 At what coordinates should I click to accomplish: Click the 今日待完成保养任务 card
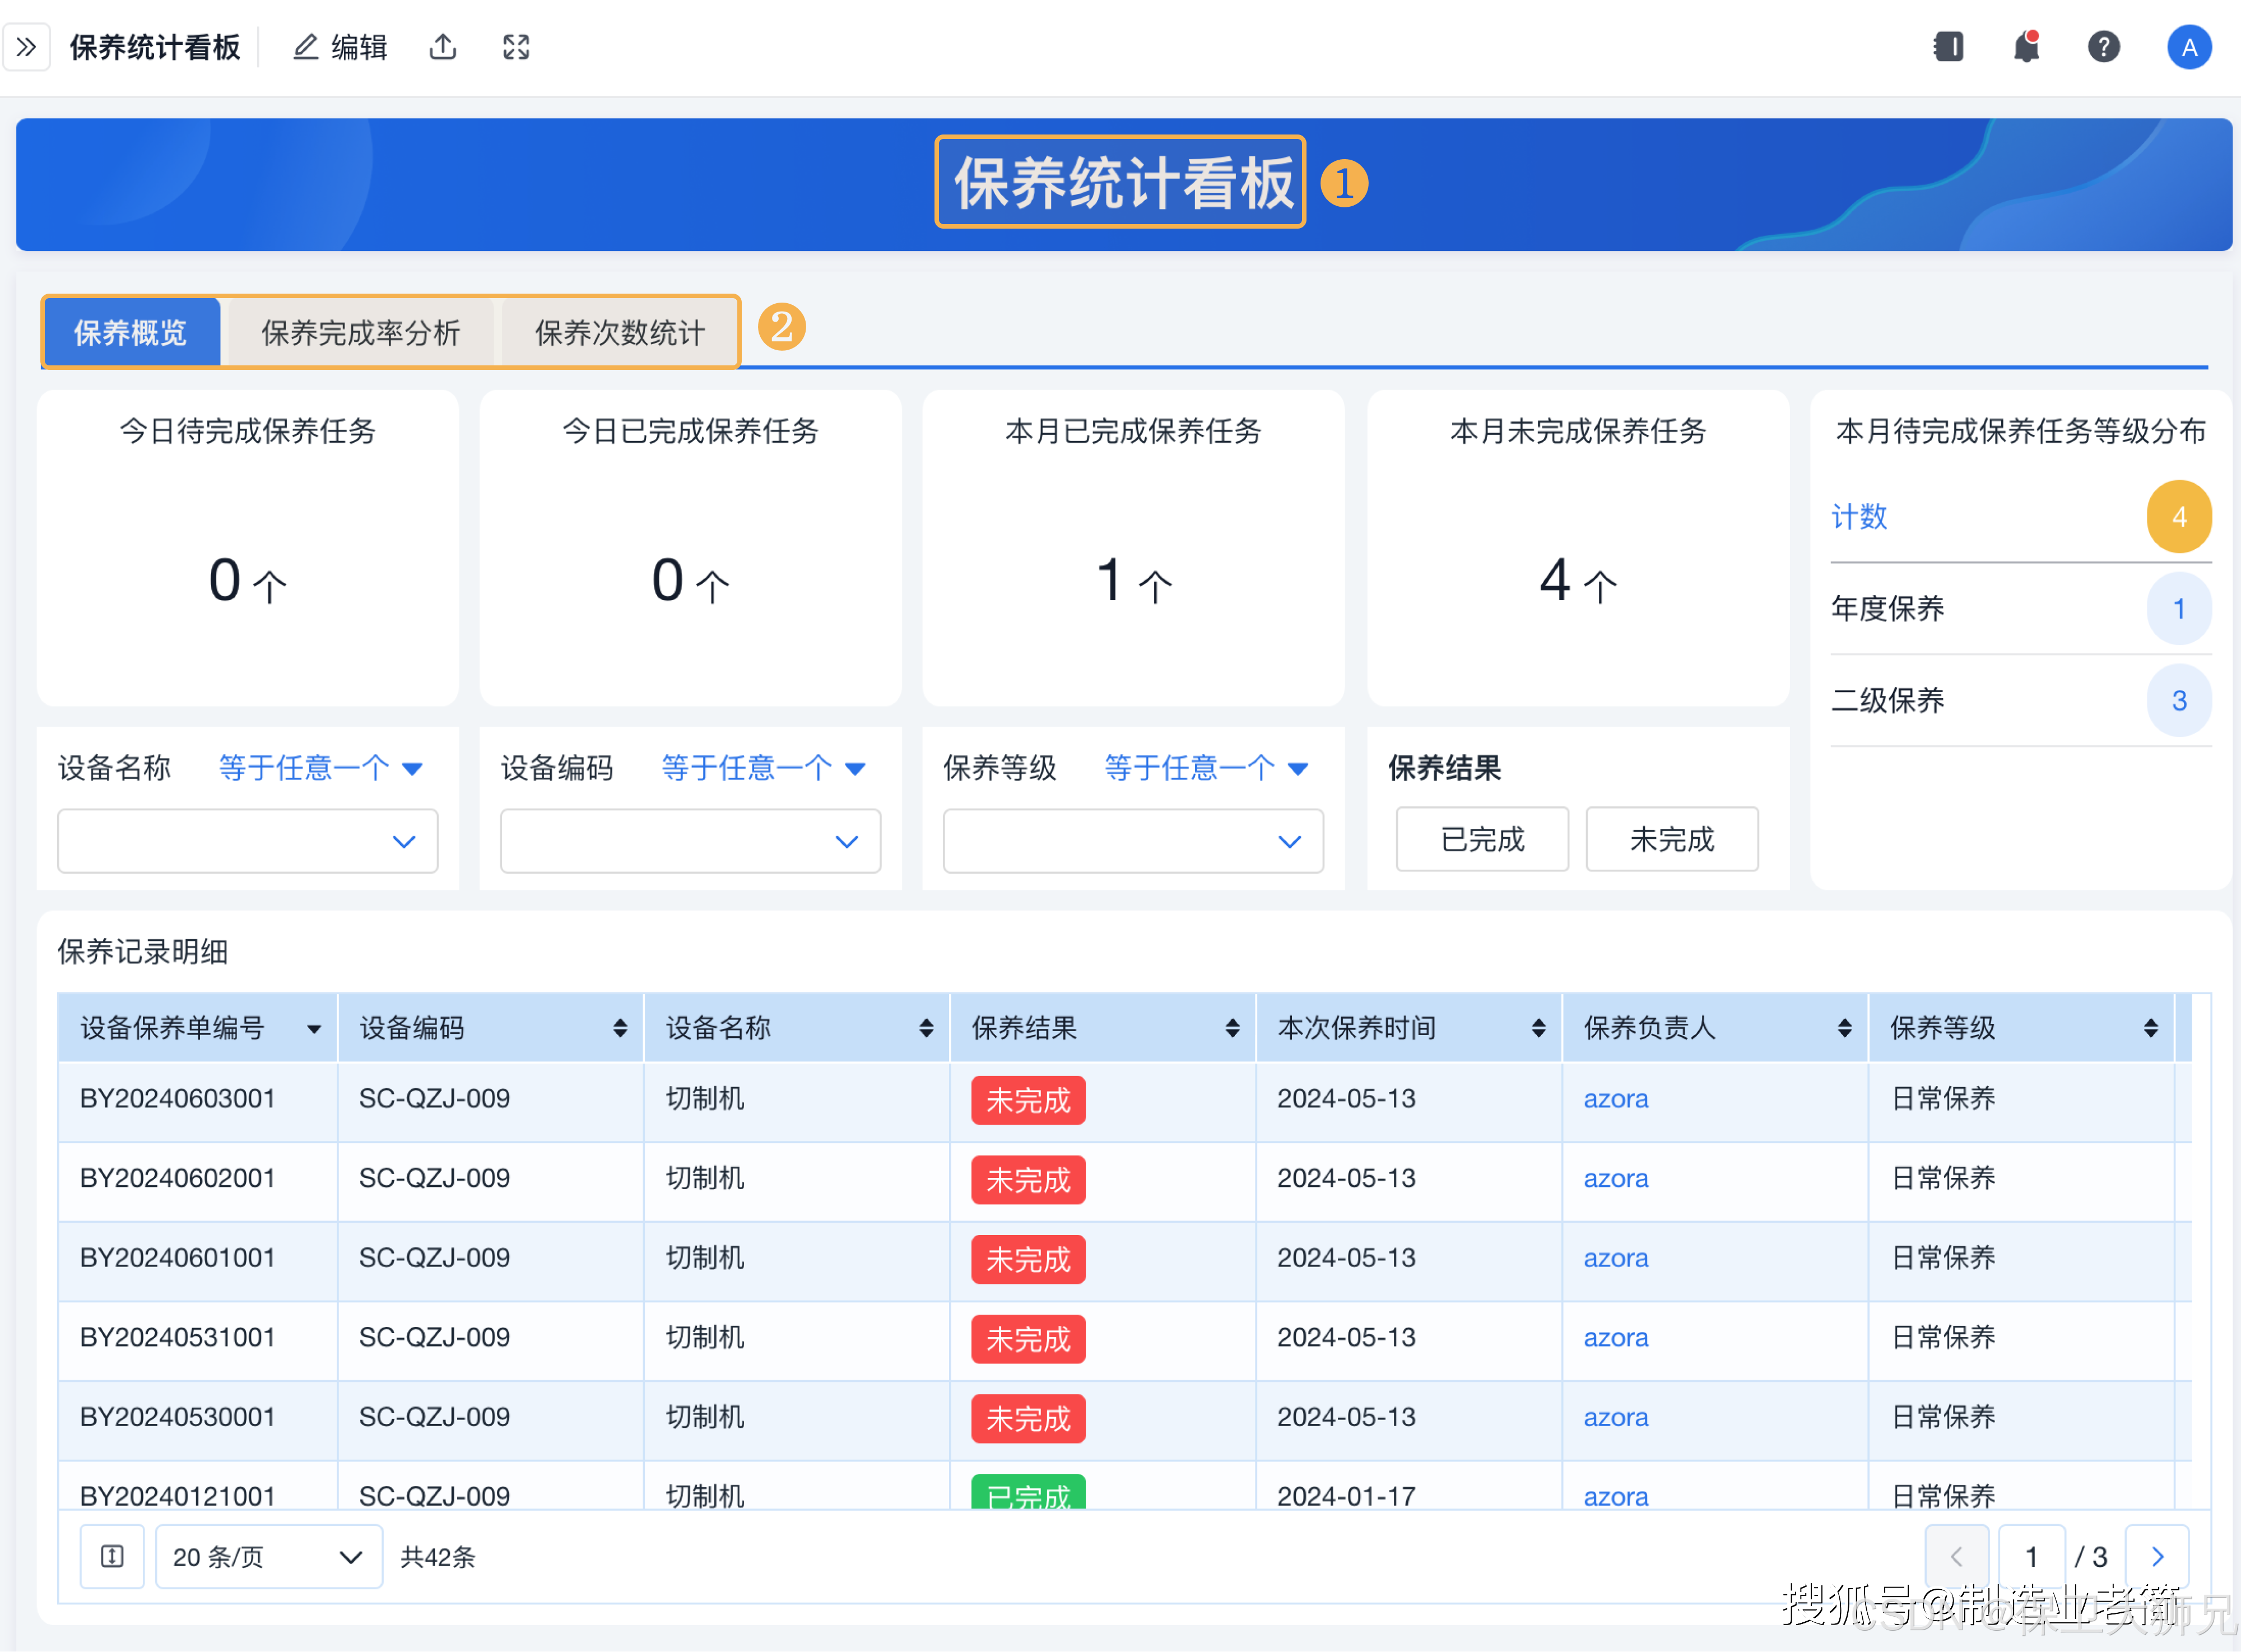(x=248, y=548)
